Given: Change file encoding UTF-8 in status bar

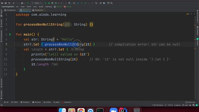Looking at the screenshot, I should coord(170,105).
